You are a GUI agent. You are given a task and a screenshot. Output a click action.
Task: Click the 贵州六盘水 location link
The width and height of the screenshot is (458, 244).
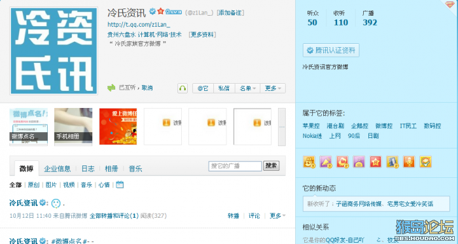[121, 35]
